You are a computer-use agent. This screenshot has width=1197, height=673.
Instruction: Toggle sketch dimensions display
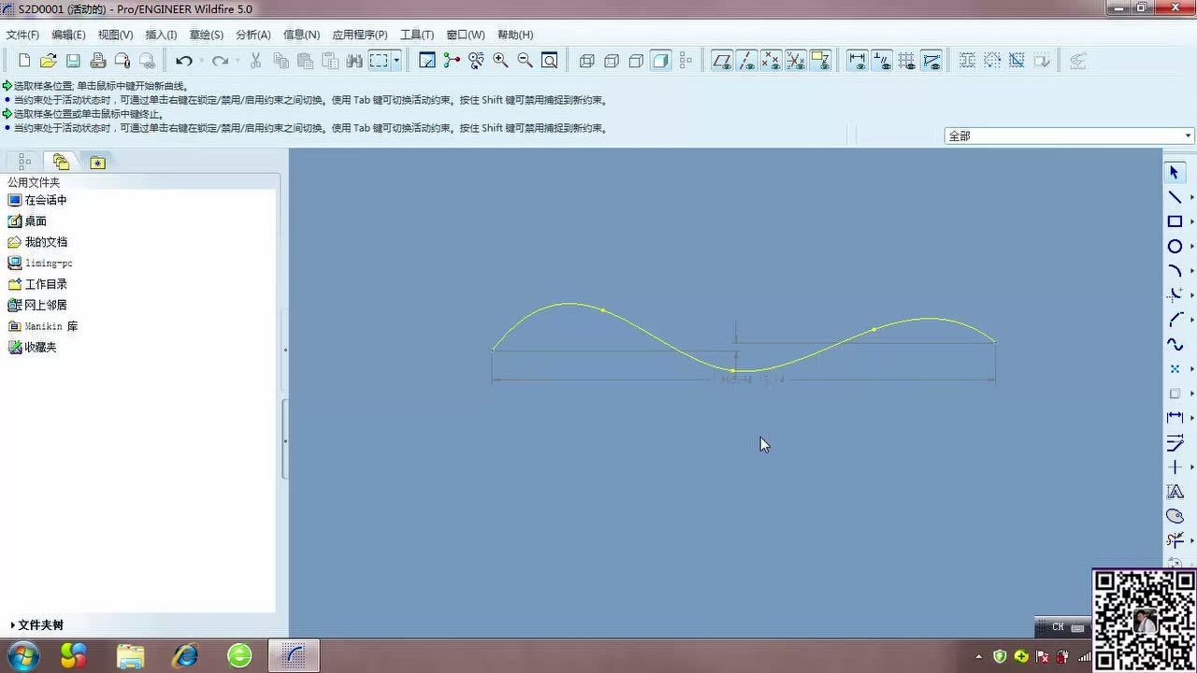[x=857, y=61]
